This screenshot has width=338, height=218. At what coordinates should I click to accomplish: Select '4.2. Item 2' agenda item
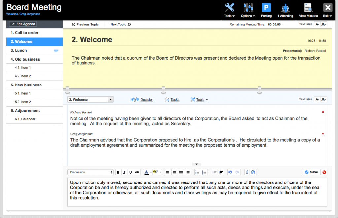[x=34, y=76]
